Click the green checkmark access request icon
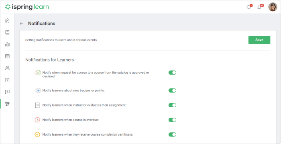281x144 pixels. [x=38, y=73]
